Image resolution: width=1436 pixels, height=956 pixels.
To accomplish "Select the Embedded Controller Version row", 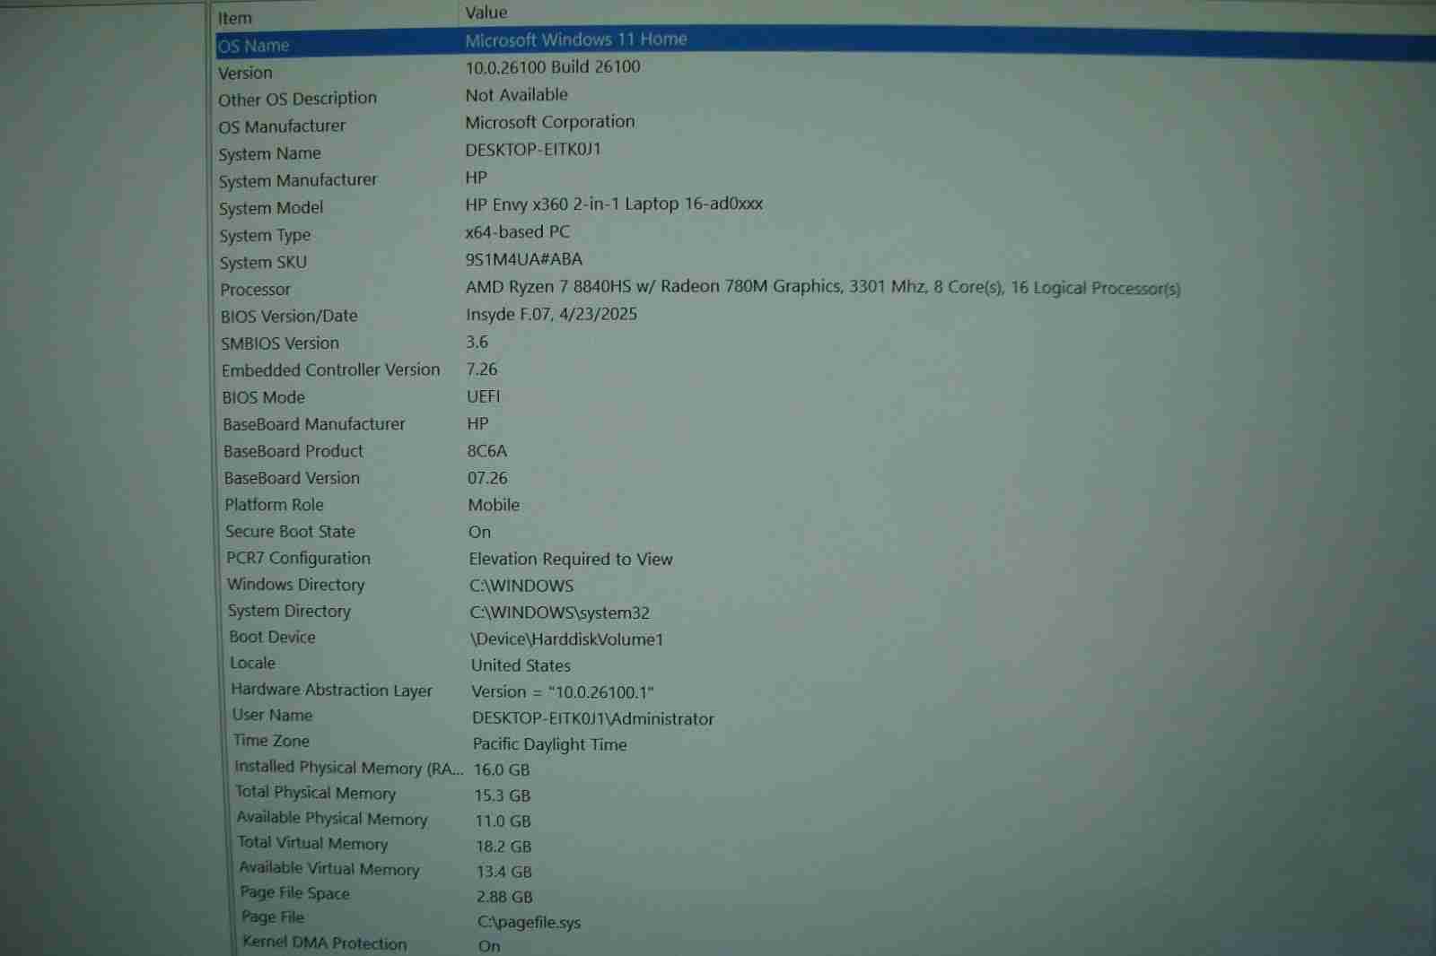I will click(x=330, y=370).
